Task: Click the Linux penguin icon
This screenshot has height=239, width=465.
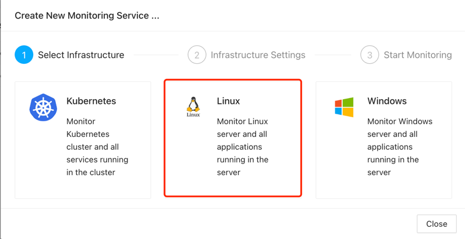Action: (x=193, y=107)
